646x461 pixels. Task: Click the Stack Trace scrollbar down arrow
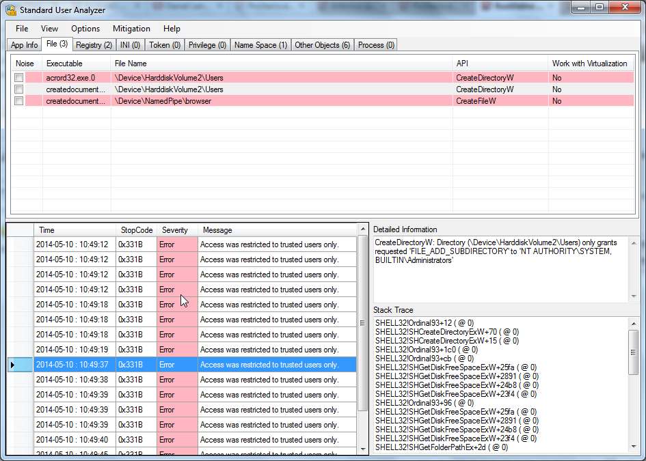click(633, 447)
